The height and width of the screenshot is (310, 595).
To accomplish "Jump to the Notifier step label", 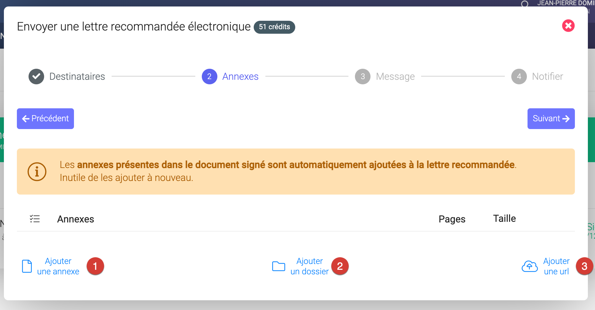I will pos(547,77).
